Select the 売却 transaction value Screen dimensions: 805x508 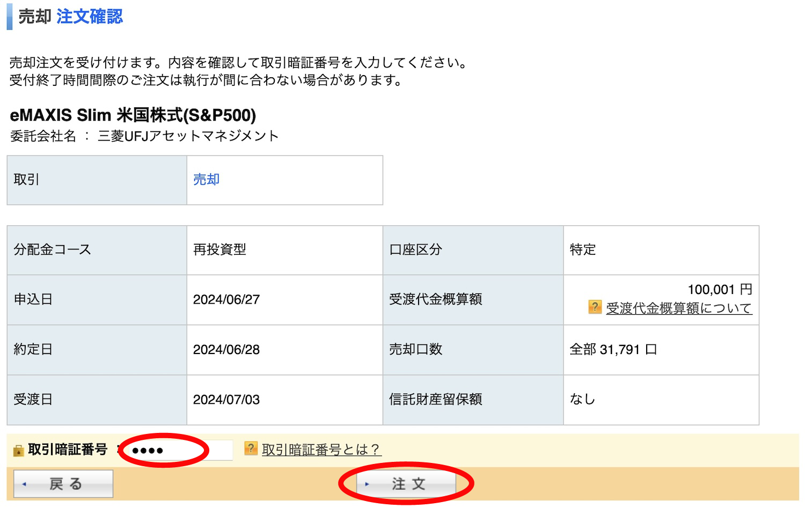tap(207, 180)
